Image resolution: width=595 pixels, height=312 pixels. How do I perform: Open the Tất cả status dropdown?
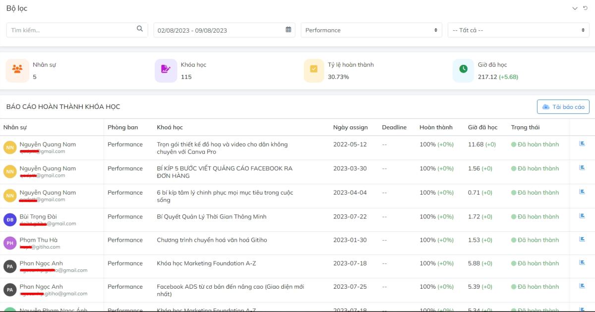coord(518,30)
